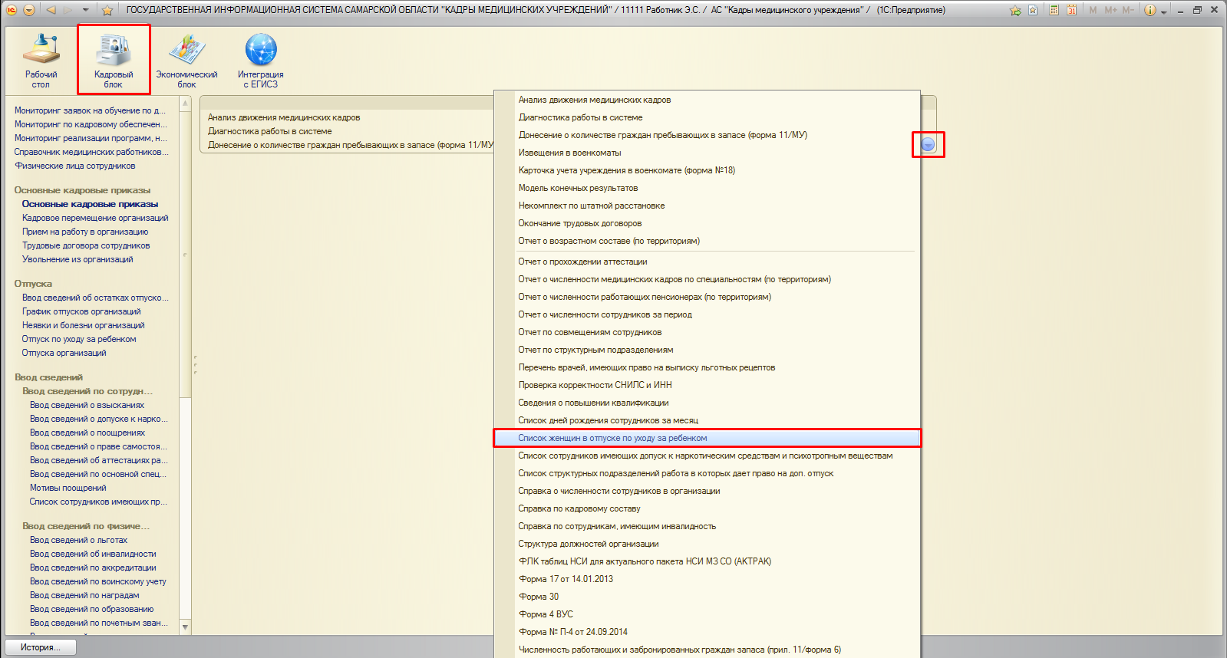This screenshot has width=1227, height=658.
Task: Click the round blue reports list expander
Action: click(x=928, y=144)
